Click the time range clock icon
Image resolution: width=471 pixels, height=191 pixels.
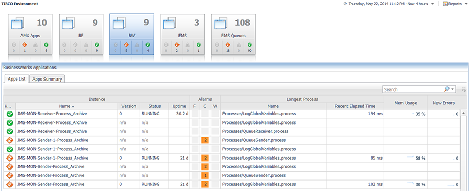(x=345, y=4)
